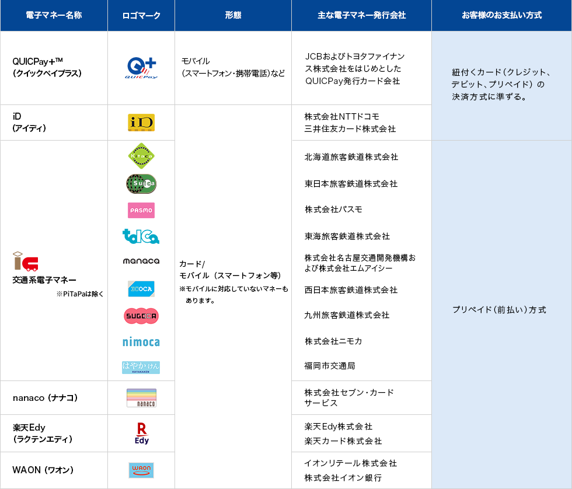Screen dimensions: 572x489
Task: Select the 主な電子マネー発行会社 column header
Action: point(361,15)
